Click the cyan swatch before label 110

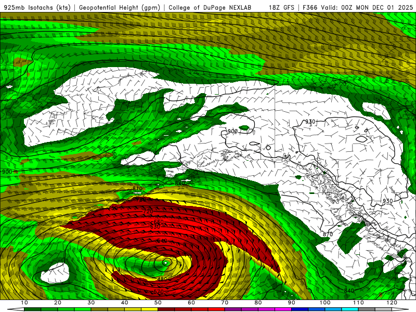[350, 309]
